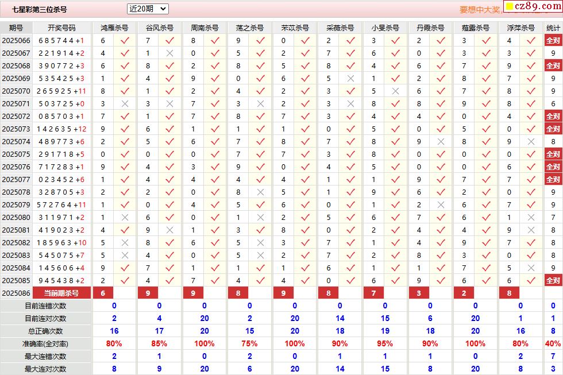Select the period number 2025079
563x375 pixels.
pyautogui.click(x=16, y=205)
